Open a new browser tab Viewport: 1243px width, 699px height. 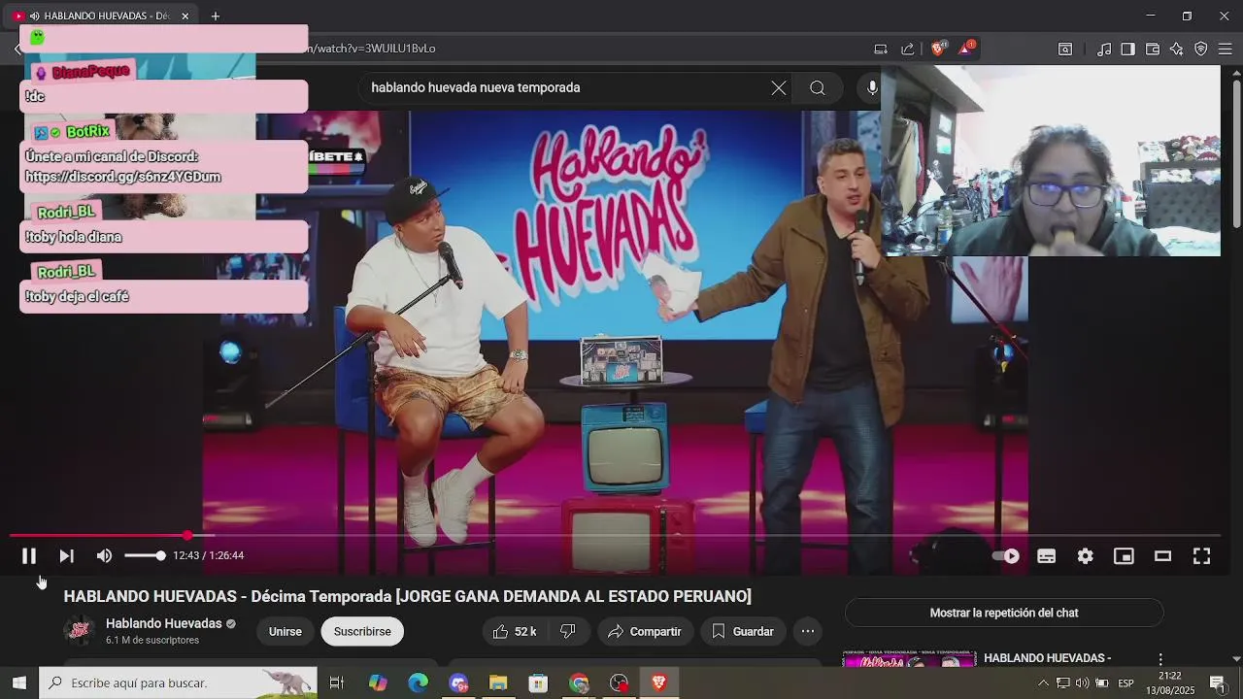click(216, 17)
